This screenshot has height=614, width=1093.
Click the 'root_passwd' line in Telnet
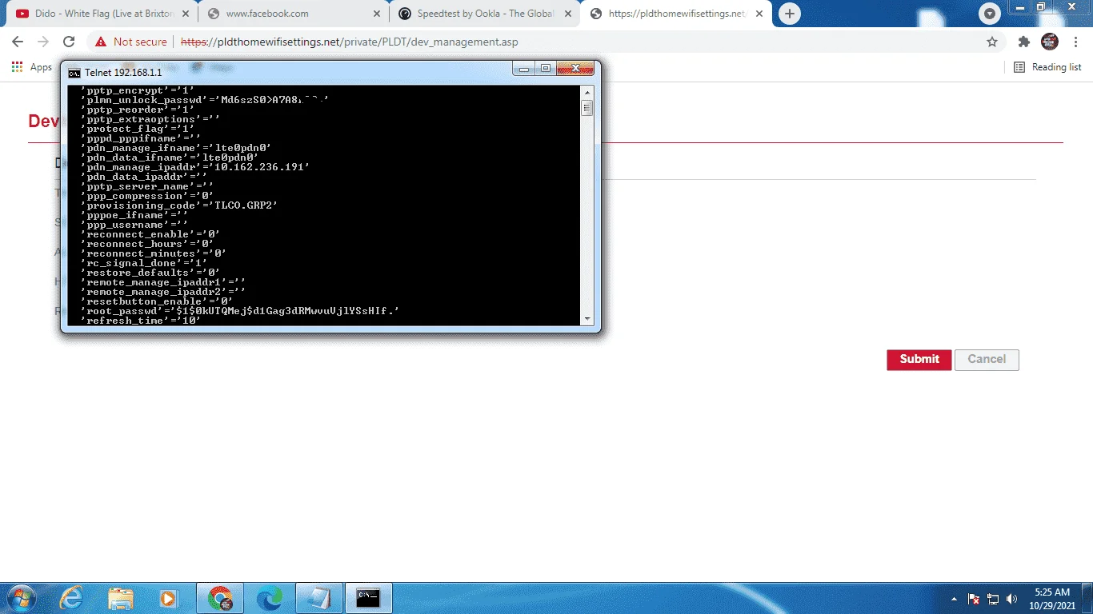coord(239,311)
